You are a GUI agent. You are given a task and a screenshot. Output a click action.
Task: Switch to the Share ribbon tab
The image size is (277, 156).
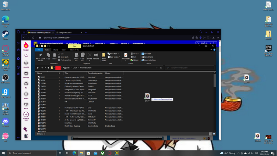tap(55, 50)
